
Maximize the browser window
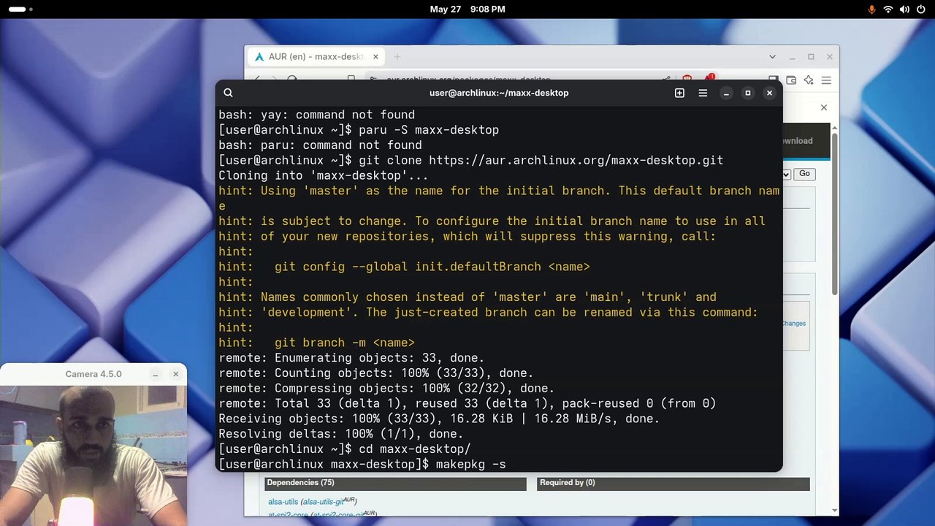811,57
